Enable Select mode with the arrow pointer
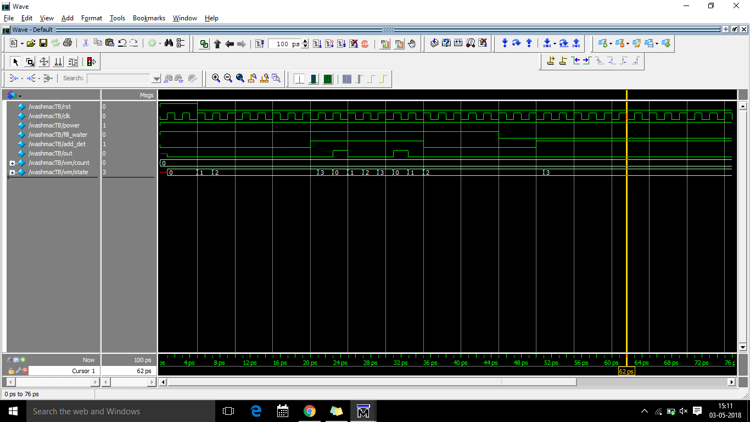The image size is (750, 422). click(16, 62)
